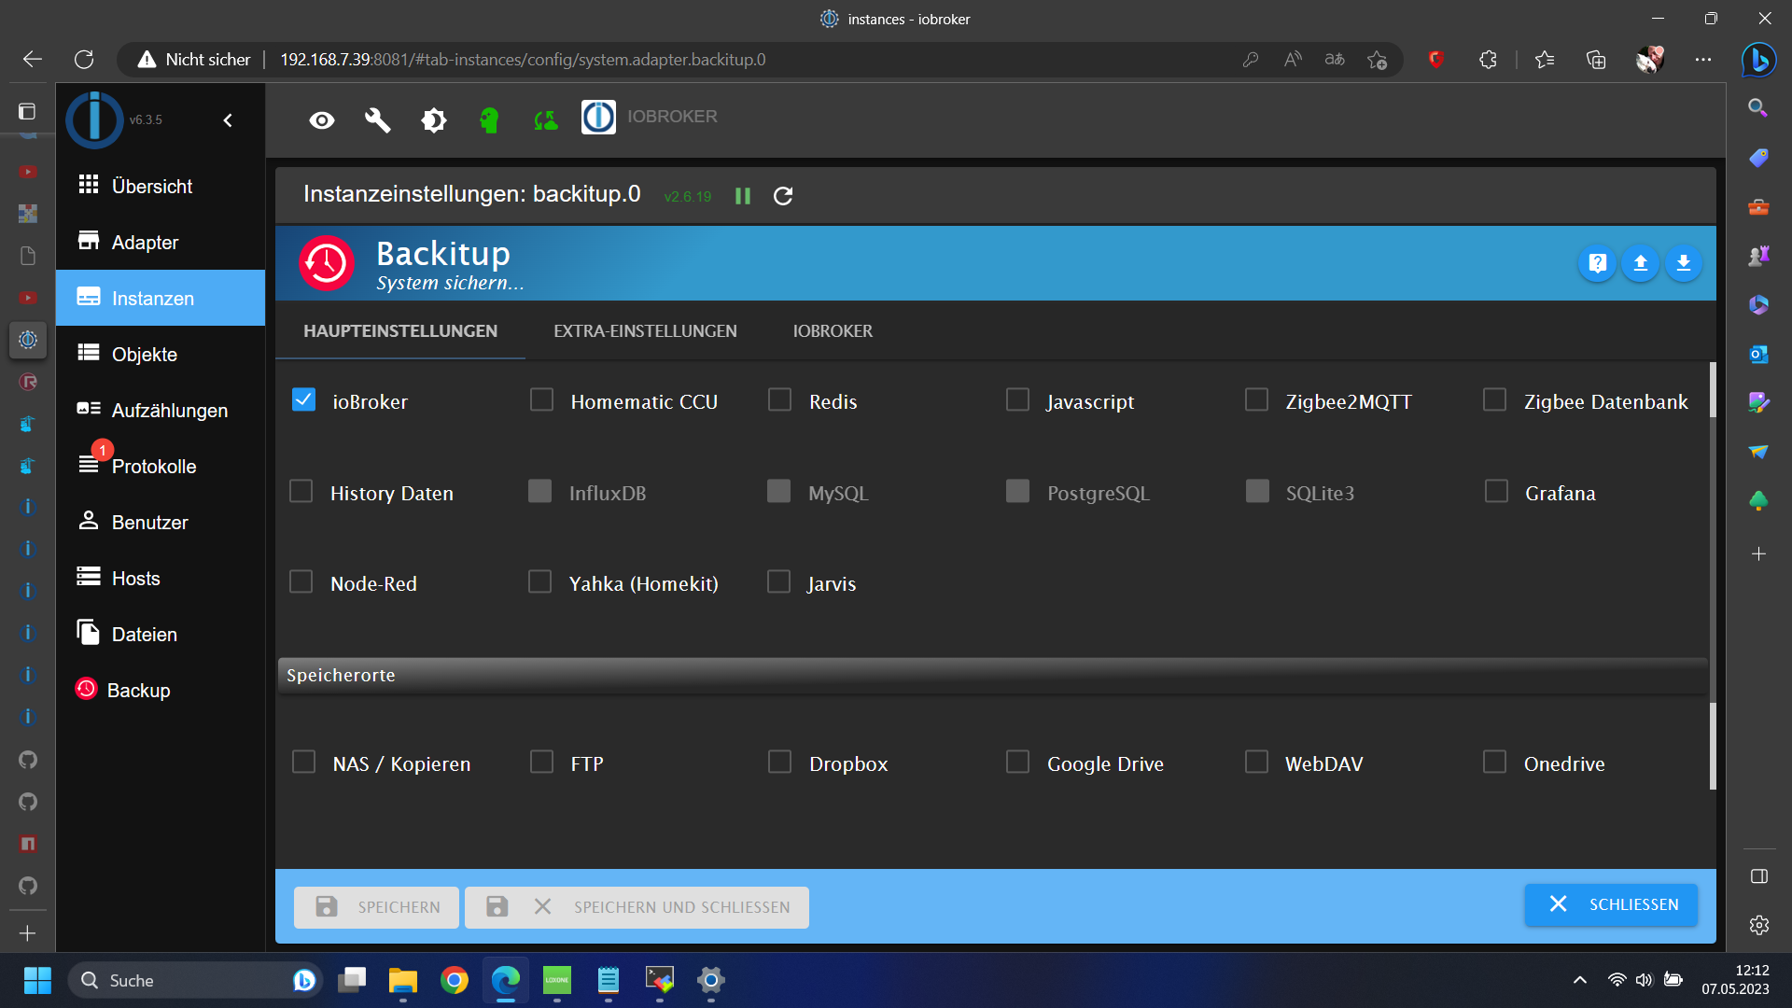
Task: Click the browser address bar URL
Action: [x=523, y=60]
